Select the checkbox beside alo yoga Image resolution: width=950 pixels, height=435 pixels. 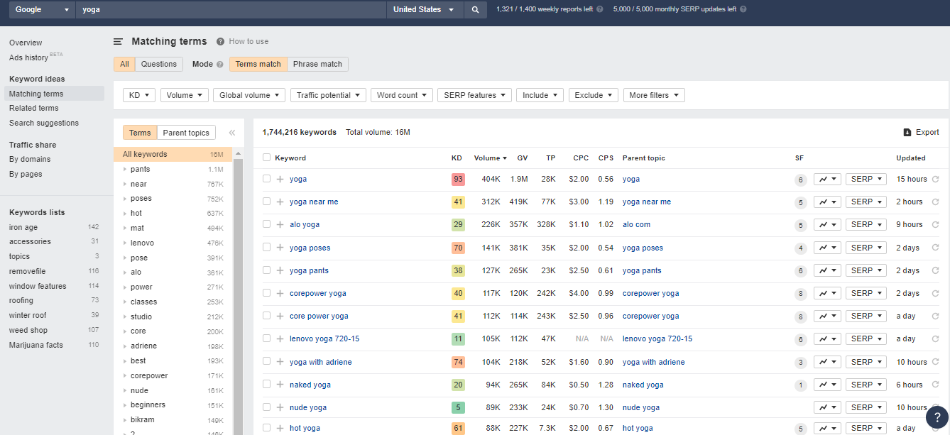pyautogui.click(x=266, y=224)
